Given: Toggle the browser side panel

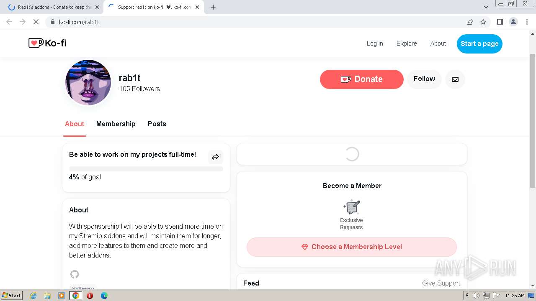Looking at the screenshot, I should pyautogui.click(x=500, y=22).
